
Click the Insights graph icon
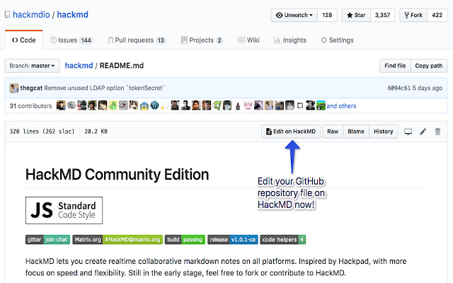click(277, 40)
